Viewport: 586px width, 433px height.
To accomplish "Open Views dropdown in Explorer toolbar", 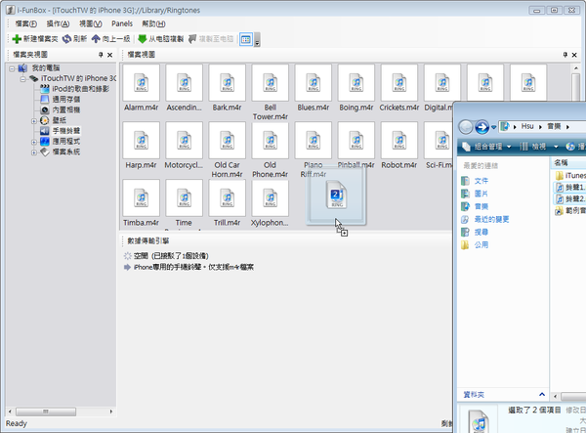I will 539,147.
